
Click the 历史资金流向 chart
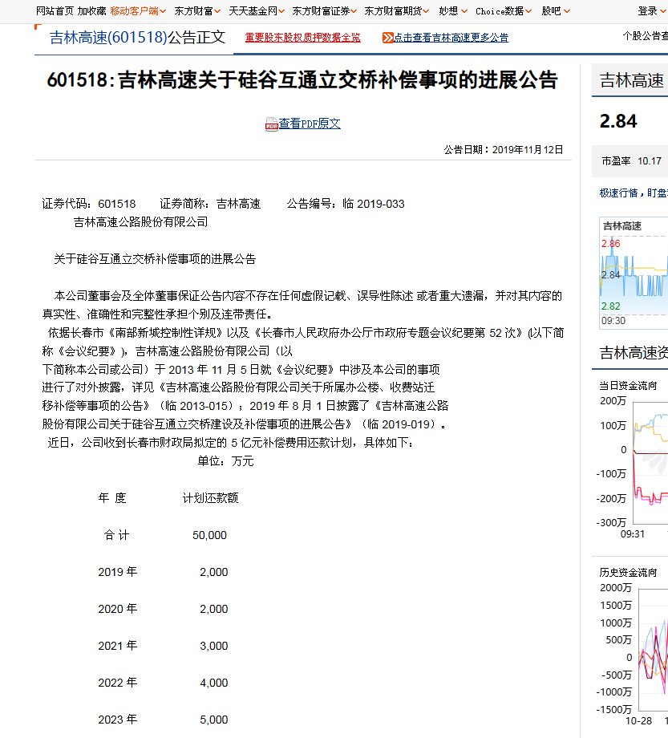click(x=633, y=655)
